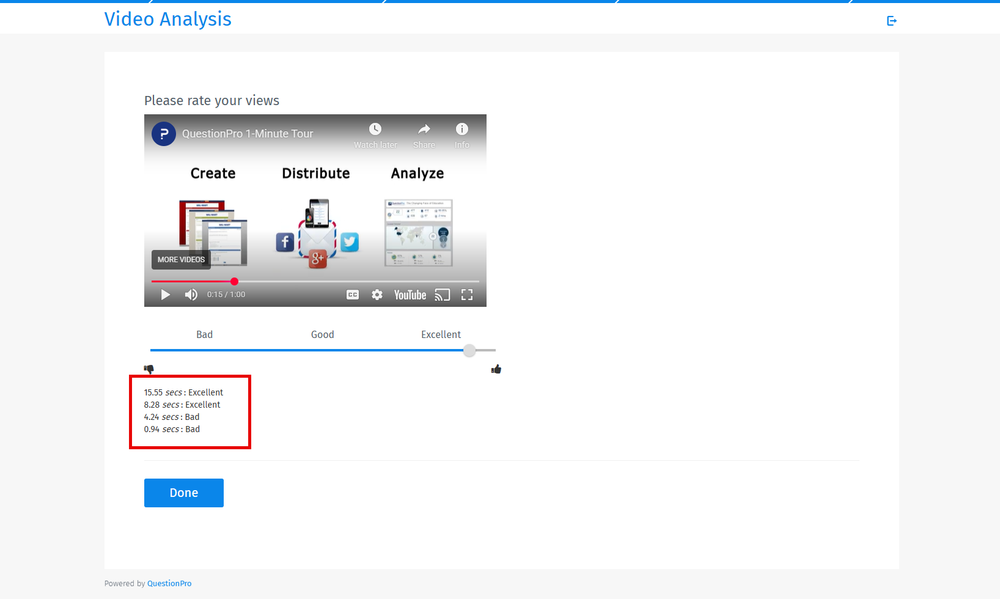Click the cast to TV icon
Viewport: 1000px width, 599px height.
[x=443, y=295]
